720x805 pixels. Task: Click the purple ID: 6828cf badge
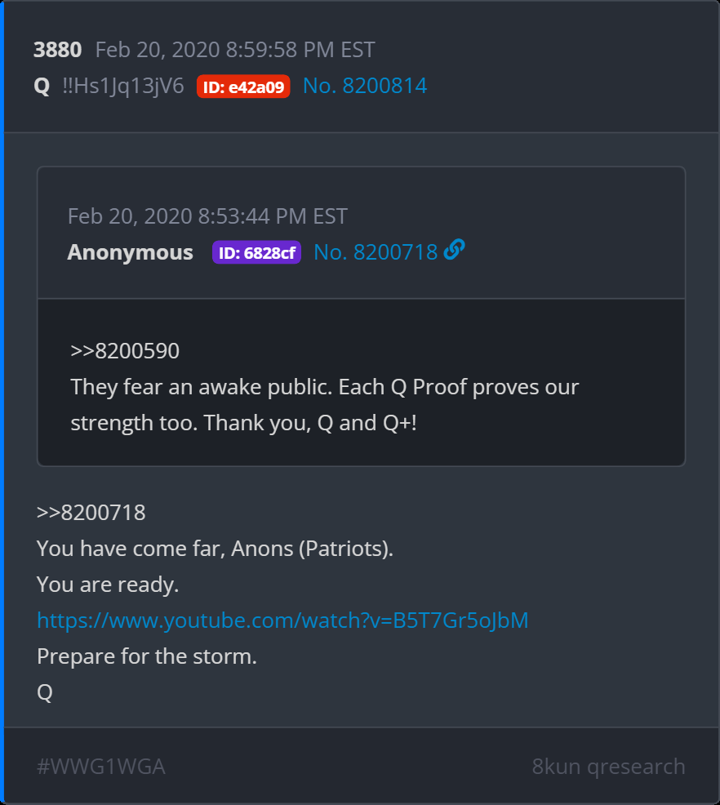click(256, 252)
